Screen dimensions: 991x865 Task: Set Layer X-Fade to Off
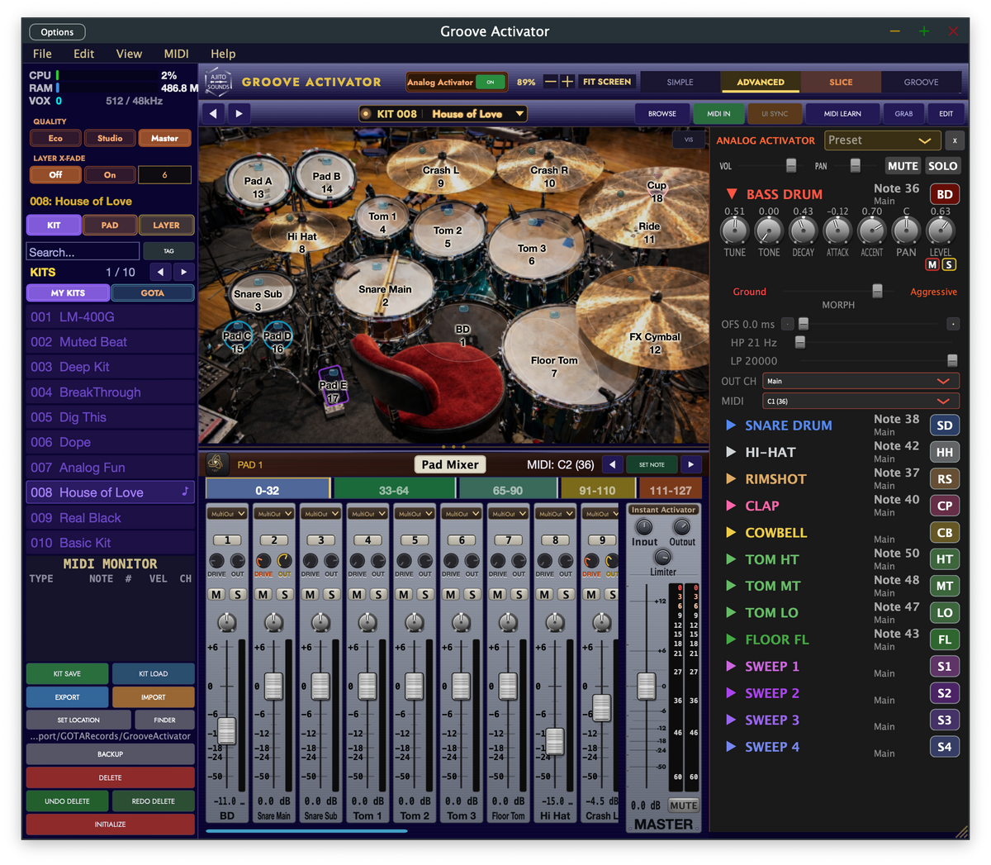(x=55, y=175)
